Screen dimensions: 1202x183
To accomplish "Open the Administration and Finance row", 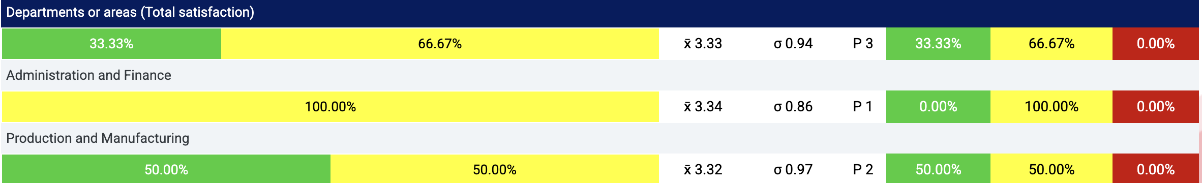I will pyautogui.click(x=600, y=75).
